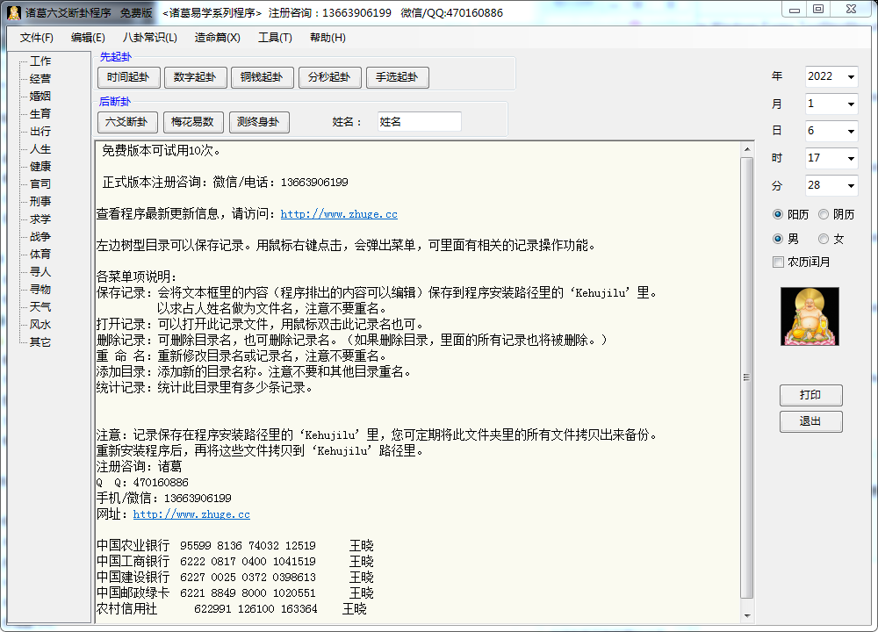Open the 八卦常识(L) menu
The image size is (878, 632).
pyautogui.click(x=149, y=38)
